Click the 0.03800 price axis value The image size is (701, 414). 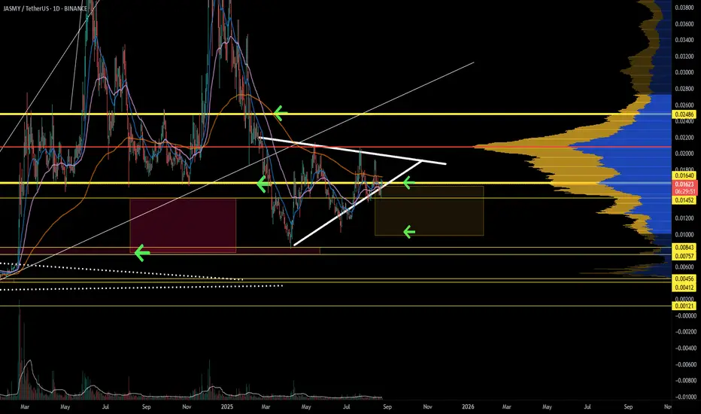pos(685,8)
